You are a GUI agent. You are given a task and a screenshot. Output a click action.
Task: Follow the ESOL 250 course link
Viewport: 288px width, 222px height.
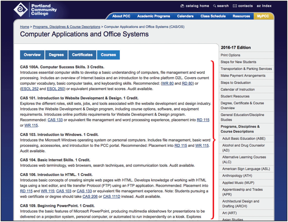pos(55,89)
